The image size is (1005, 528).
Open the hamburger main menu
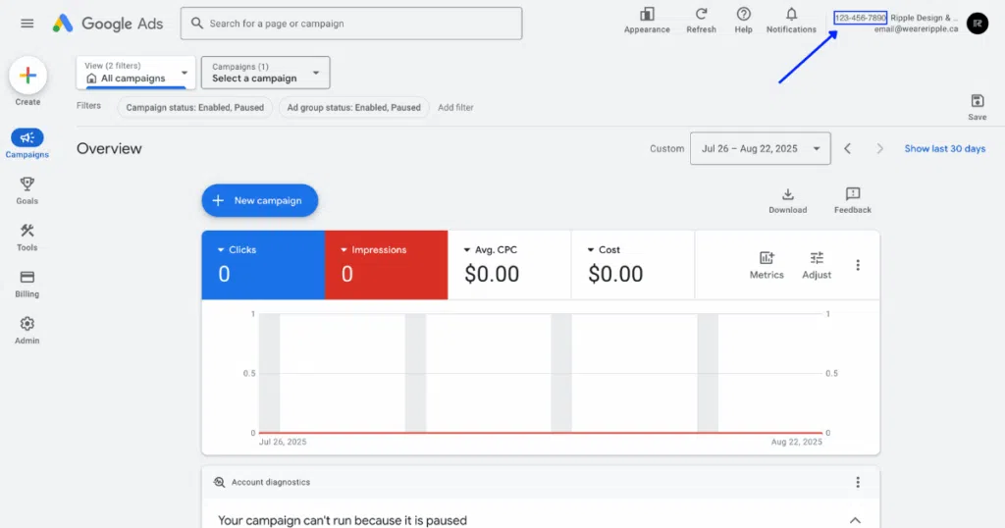tap(26, 24)
